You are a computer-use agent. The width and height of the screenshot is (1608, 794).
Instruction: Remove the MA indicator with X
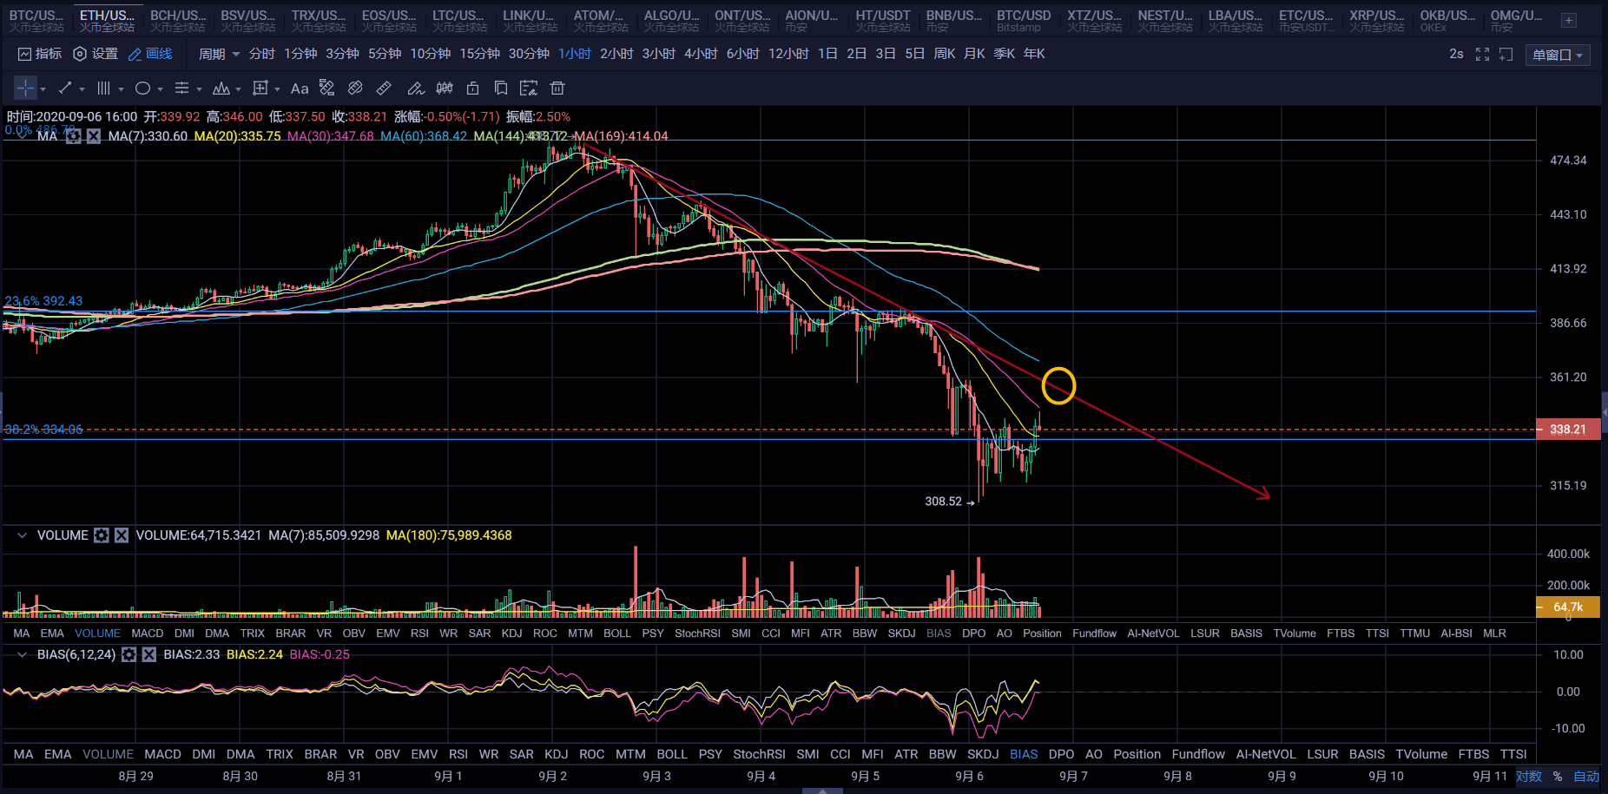[x=94, y=136]
